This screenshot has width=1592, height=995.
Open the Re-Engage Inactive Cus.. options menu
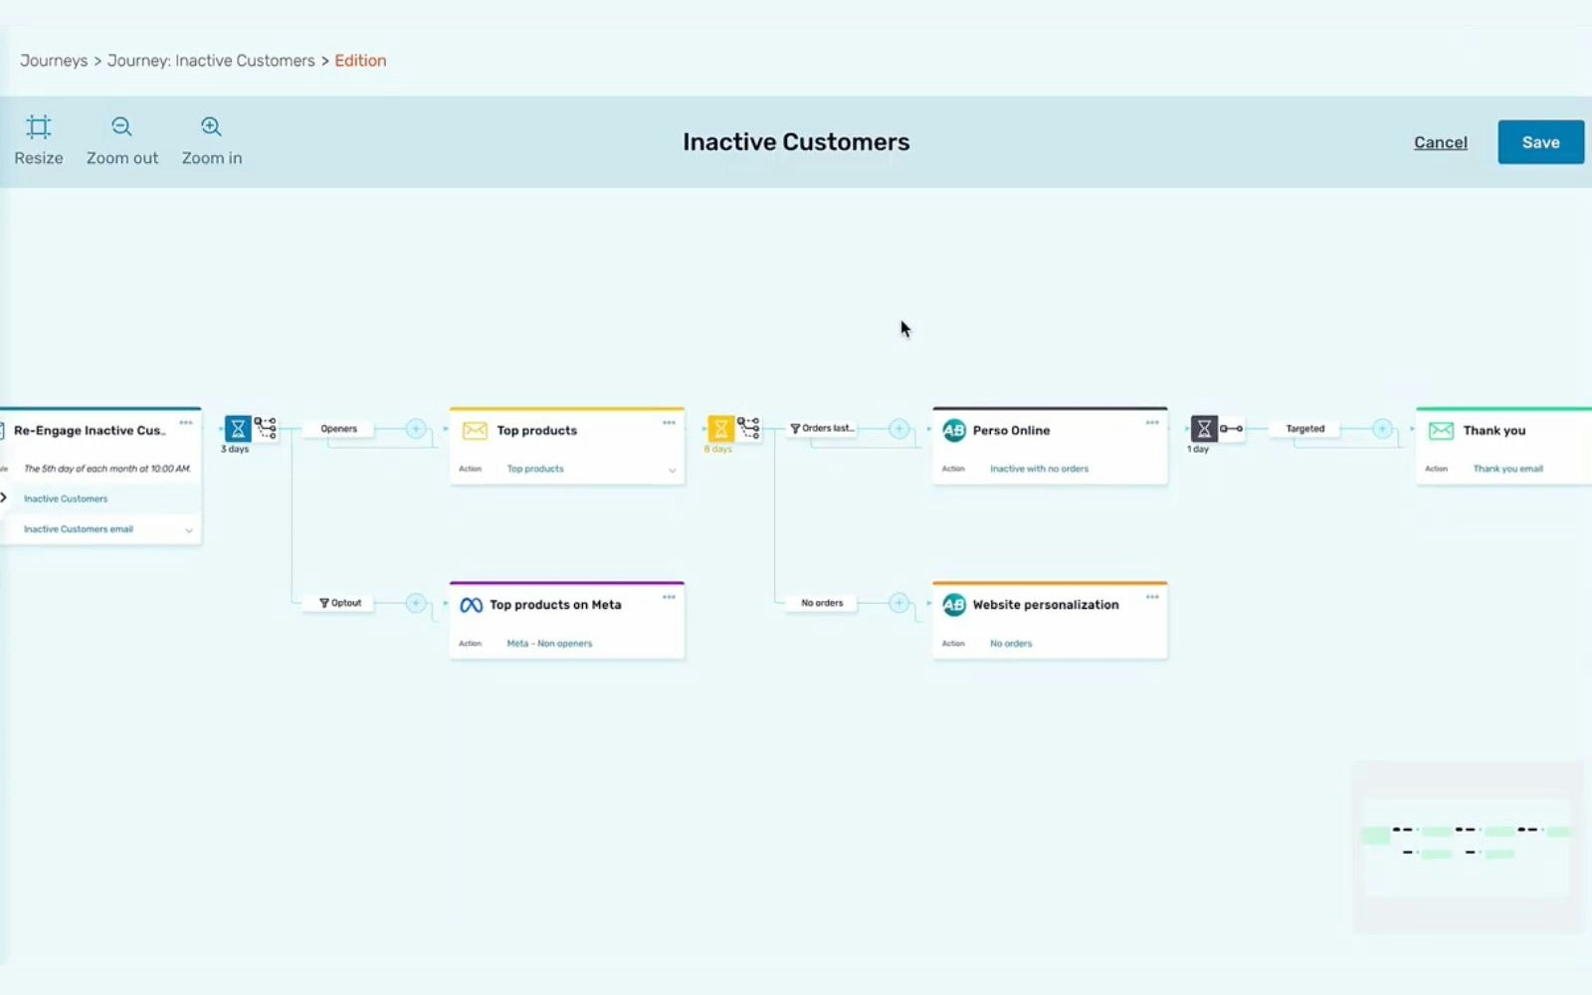click(x=186, y=423)
